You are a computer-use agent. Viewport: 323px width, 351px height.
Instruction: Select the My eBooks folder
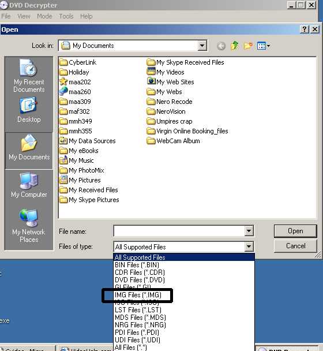point(79,151)
